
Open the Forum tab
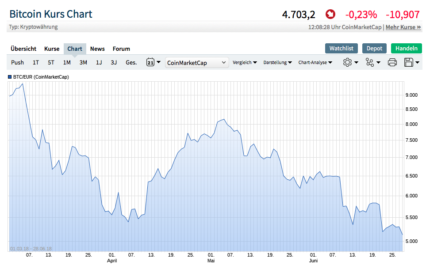(x=121, y=49)
